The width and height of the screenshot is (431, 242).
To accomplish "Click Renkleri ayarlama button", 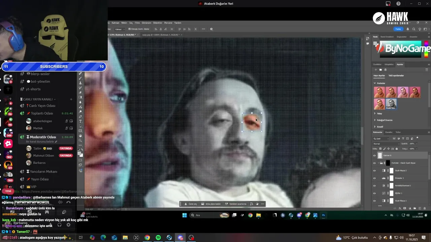I will point(236,204).
